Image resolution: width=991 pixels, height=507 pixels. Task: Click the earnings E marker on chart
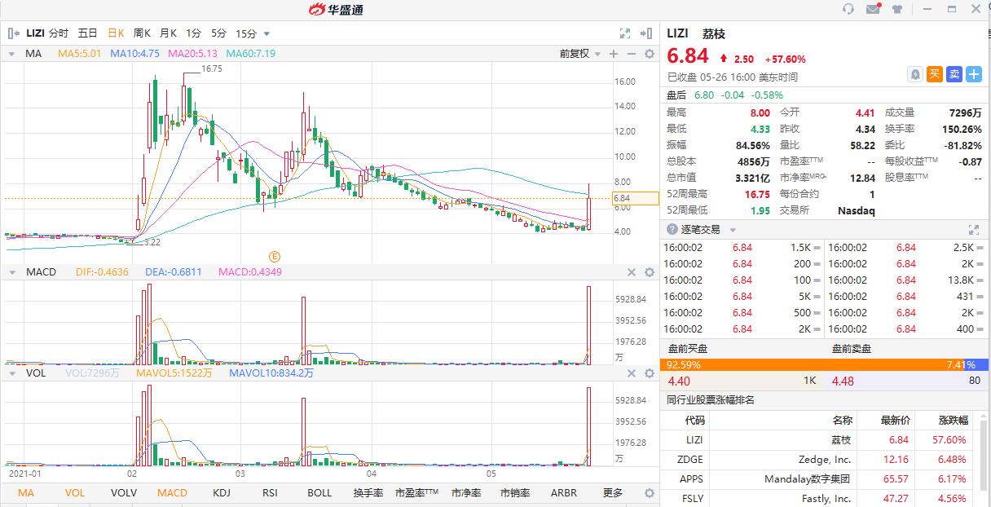[275, 256]
